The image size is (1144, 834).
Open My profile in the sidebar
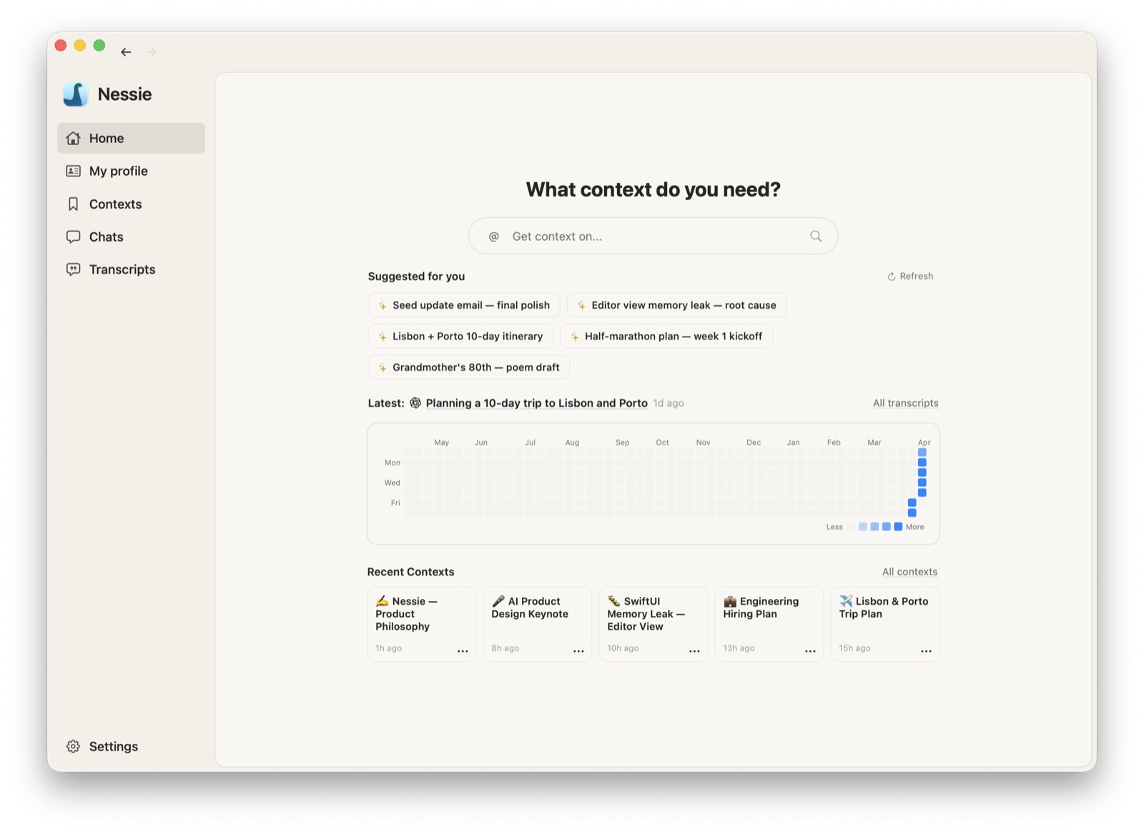(x=131, y=171)
